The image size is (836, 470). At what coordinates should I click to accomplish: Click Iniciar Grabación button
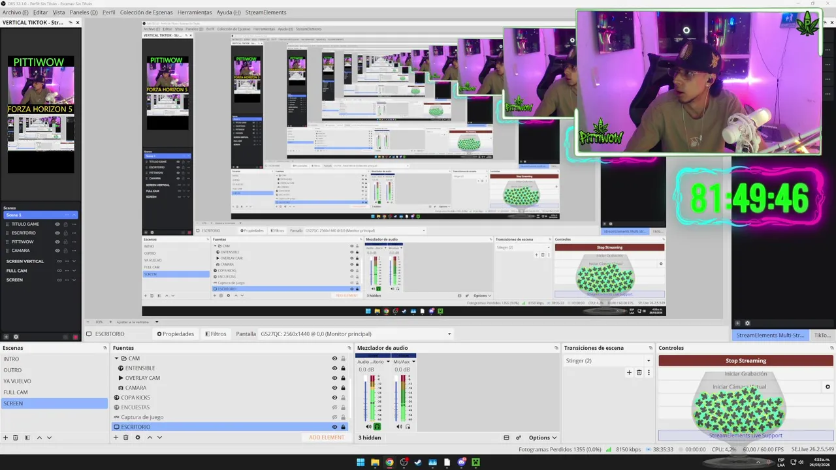pos(746,374)
